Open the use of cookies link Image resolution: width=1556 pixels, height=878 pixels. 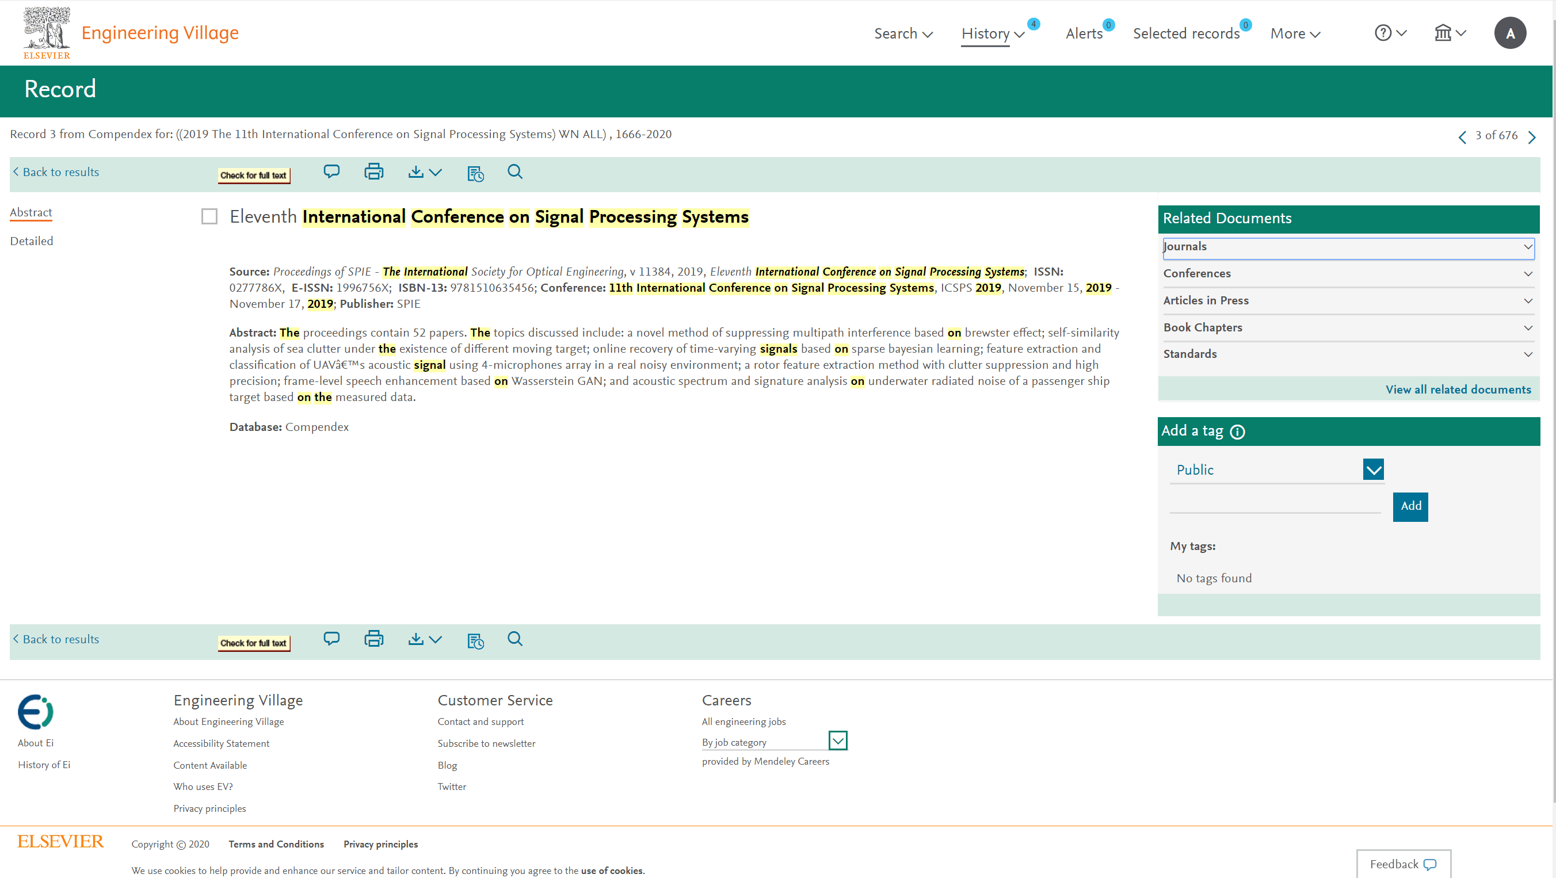[x=612, y=871]
